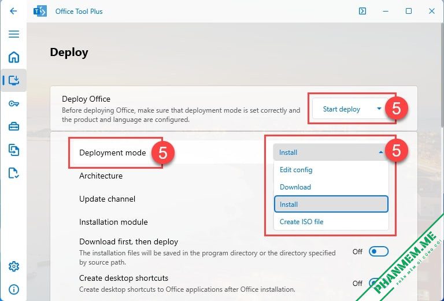This screenshot has height=301, width=444.
Task: Collapse the Deployment mode combo box
Action: point(331,152)
